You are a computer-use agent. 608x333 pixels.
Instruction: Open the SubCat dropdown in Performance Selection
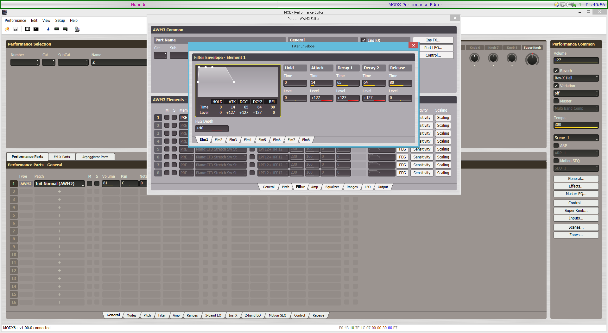[x=73, y=62]
